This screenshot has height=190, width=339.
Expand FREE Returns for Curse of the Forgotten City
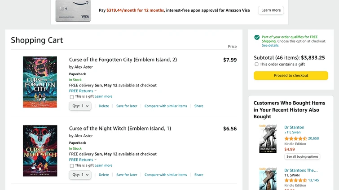point(83,91)
